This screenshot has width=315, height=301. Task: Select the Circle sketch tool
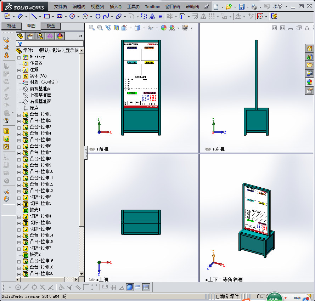tap(72, 16)
